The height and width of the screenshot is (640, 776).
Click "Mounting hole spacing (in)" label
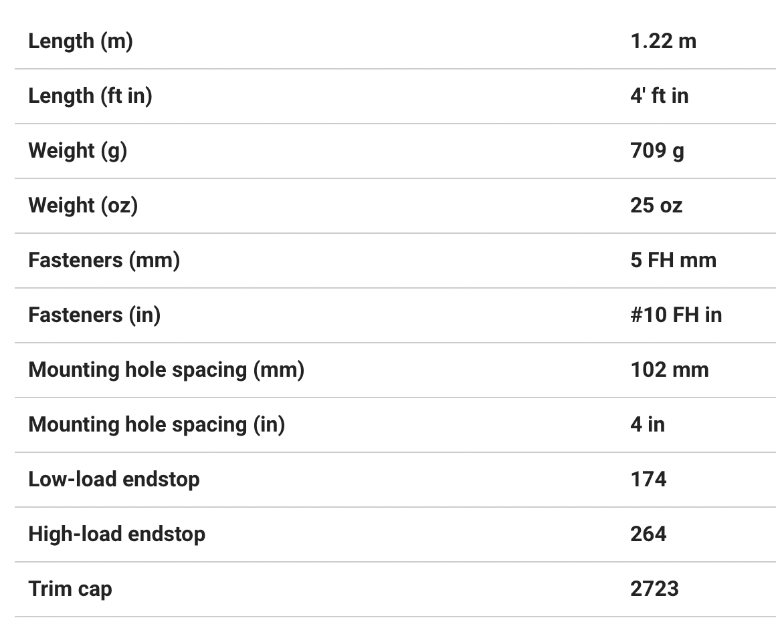[157, 425]
